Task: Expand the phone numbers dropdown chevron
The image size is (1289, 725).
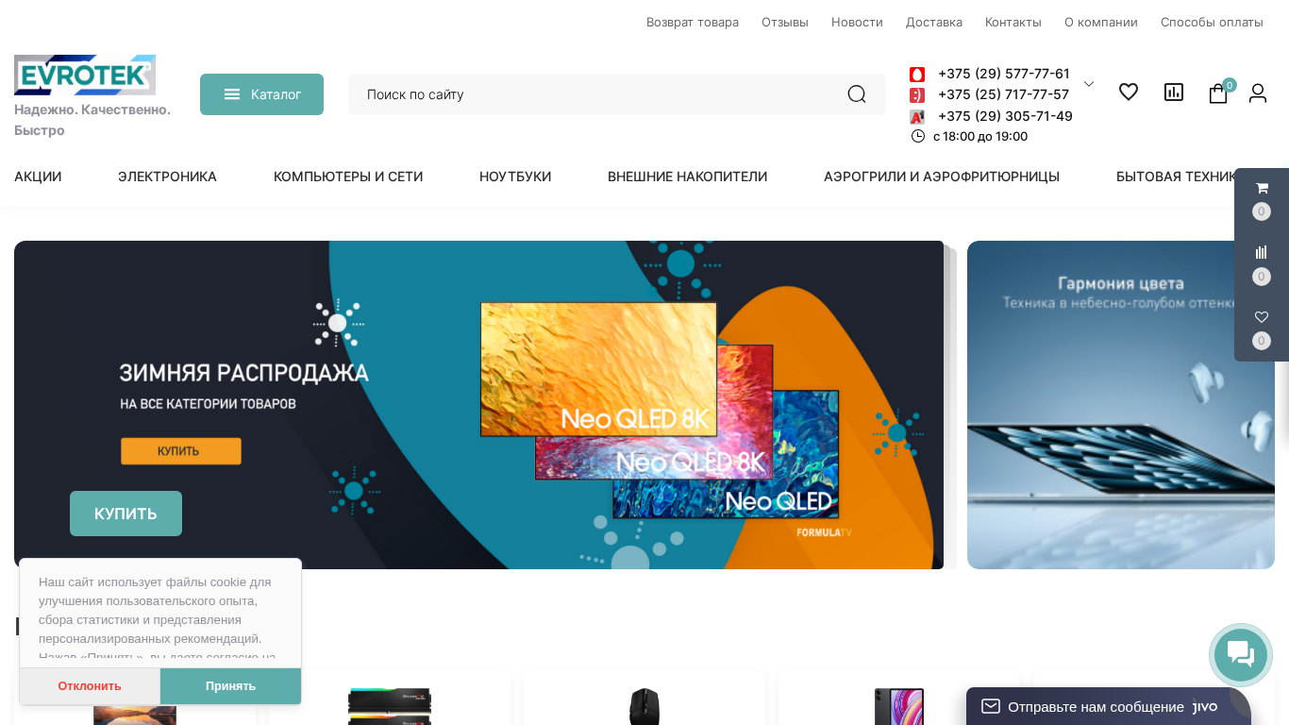Action: 1089,84
